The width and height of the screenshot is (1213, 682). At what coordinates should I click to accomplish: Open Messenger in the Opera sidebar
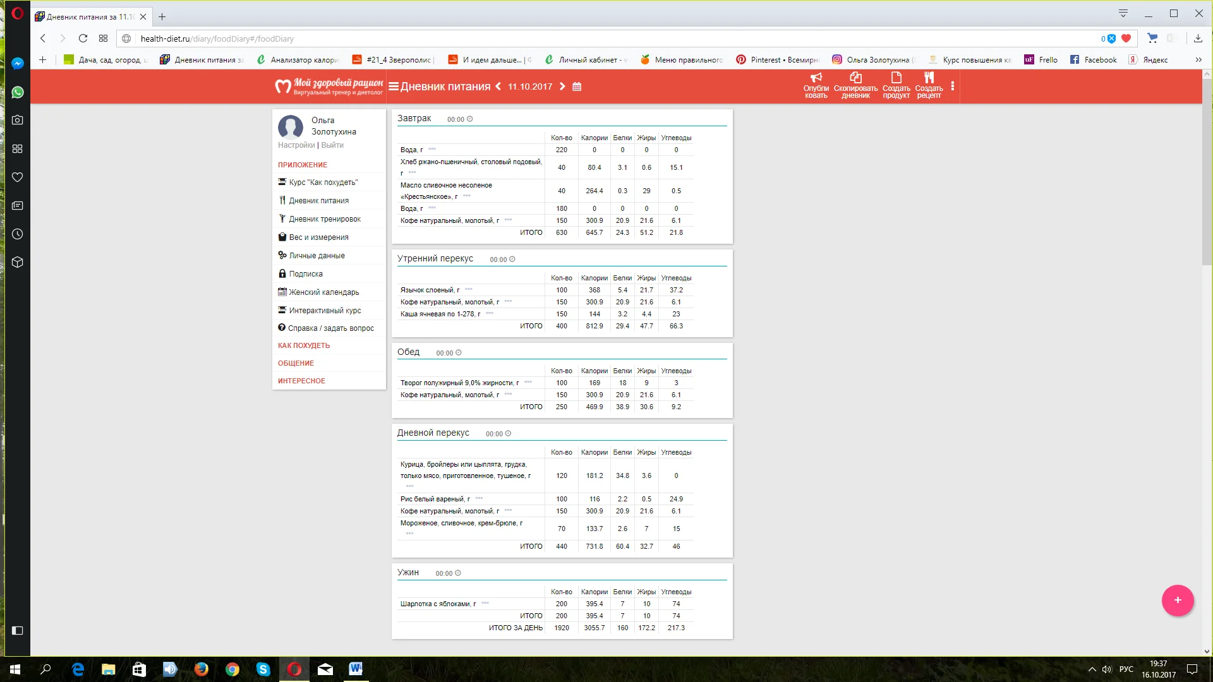point(18,63)
